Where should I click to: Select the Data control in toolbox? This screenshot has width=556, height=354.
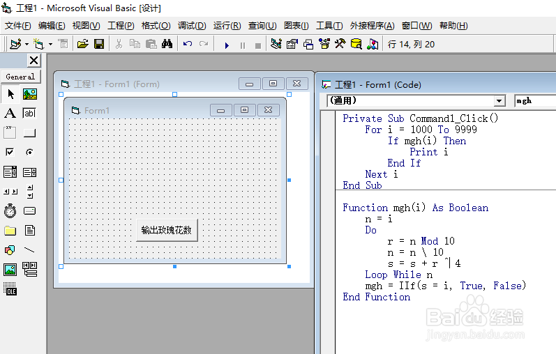tap(30, 269)
